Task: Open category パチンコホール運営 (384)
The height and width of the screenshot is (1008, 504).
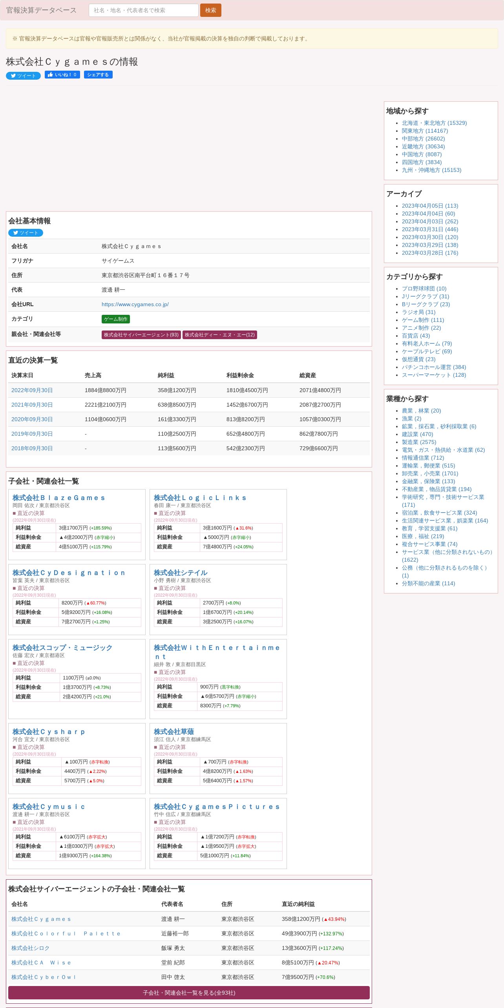Action: click(434, 367)
